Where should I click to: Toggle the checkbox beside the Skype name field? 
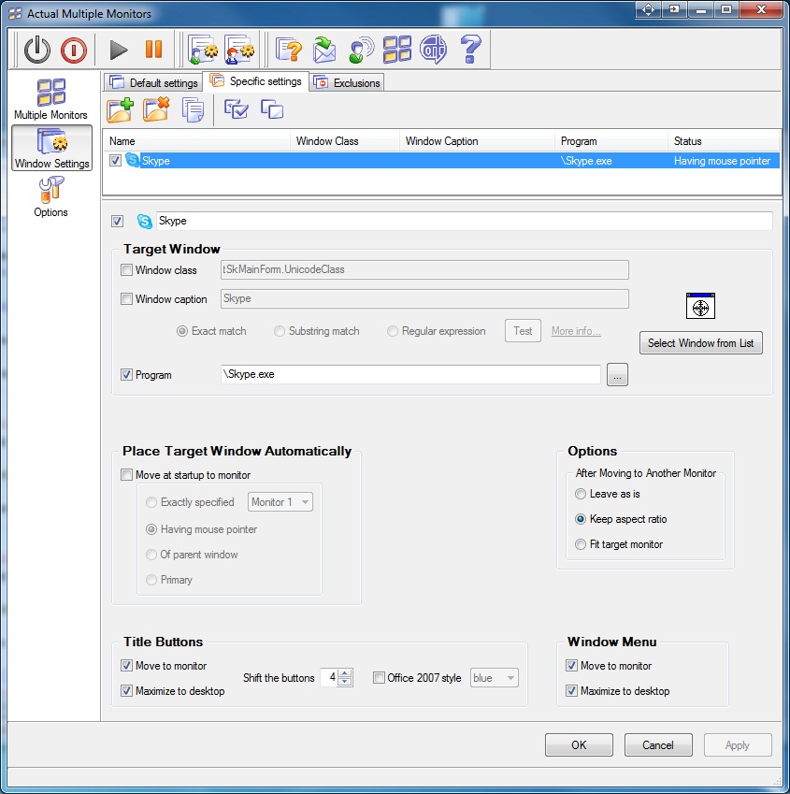click(118, 222)
